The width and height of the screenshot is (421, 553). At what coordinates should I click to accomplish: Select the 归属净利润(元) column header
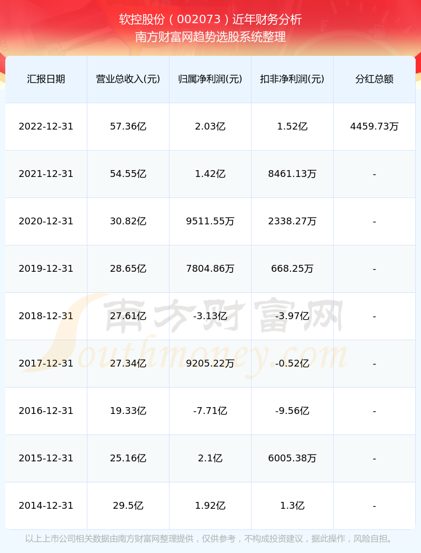click(x=210, y=79)
